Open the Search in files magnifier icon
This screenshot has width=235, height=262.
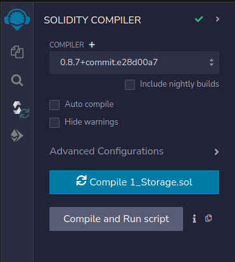click(x=17, y=80)
